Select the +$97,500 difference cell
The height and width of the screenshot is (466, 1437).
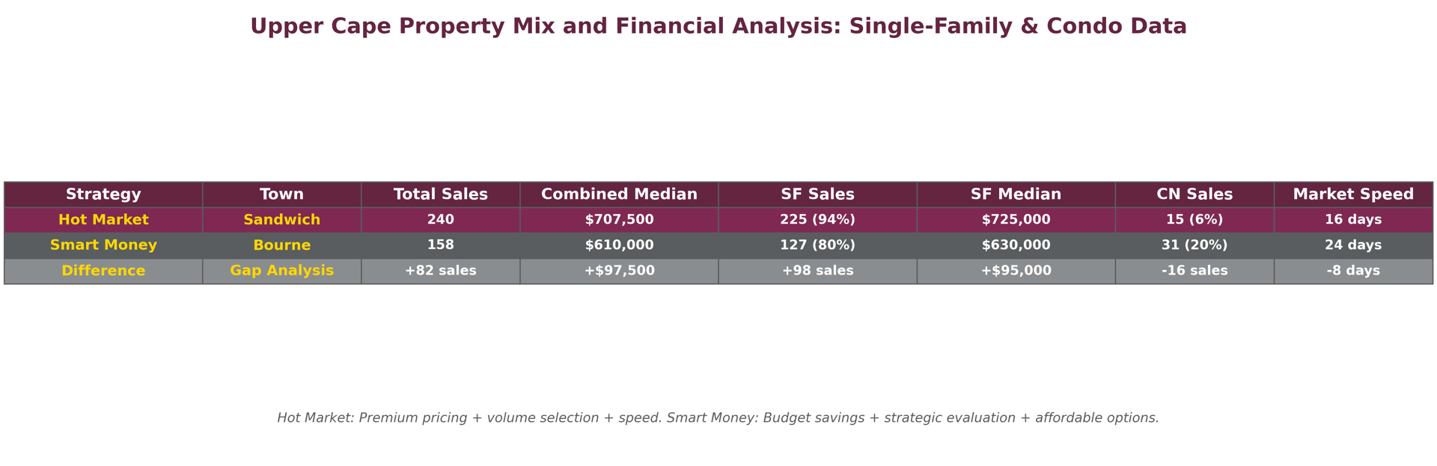(619, 271)
